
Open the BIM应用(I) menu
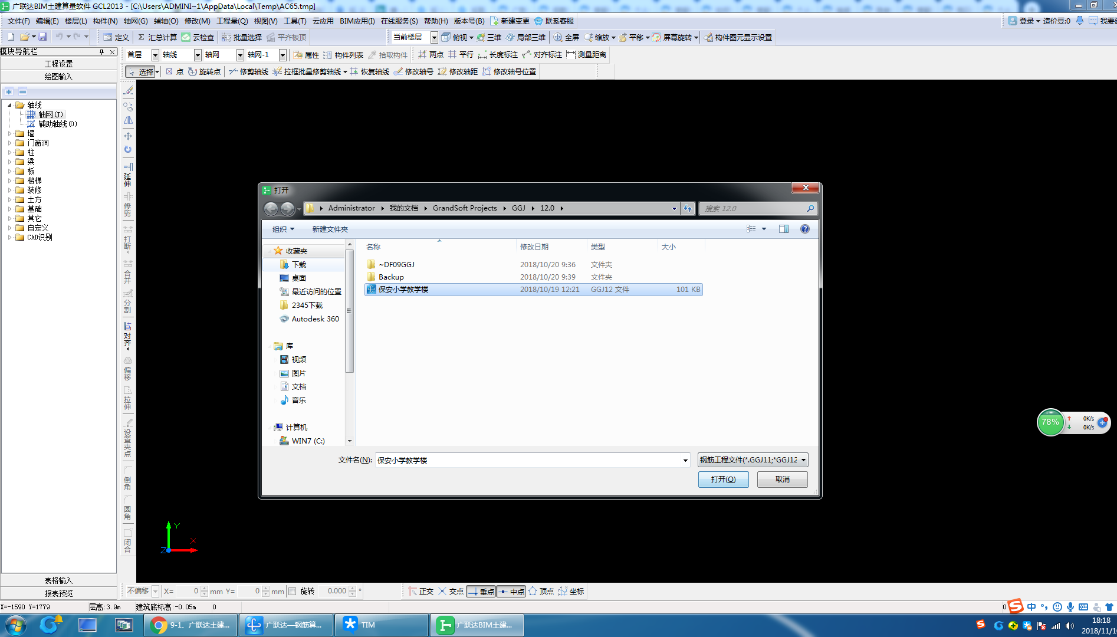pyautogui.click(x=357, y=21)
